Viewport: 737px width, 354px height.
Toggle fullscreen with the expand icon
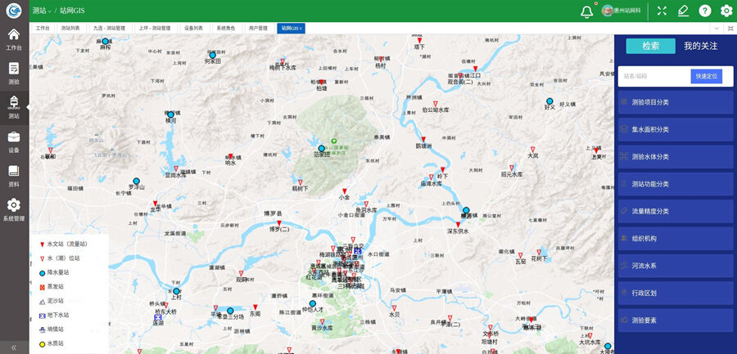pyautogui.click(x=662, y=11)
